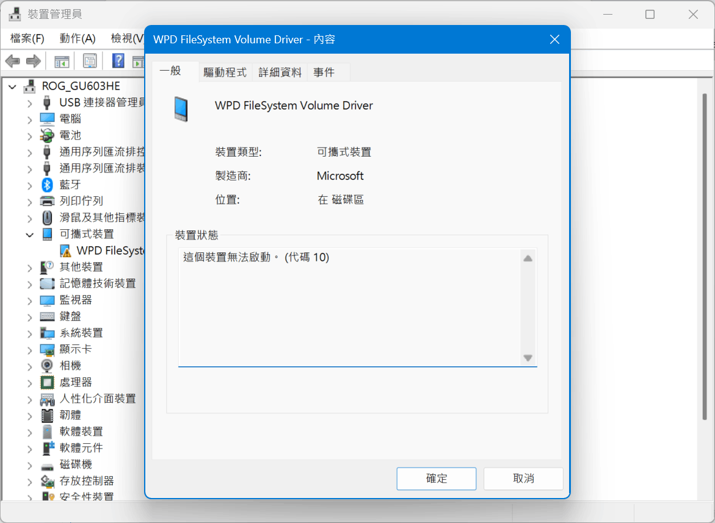Click the 處理器 processor icon
Screen dimensions: 715x523
47,382
